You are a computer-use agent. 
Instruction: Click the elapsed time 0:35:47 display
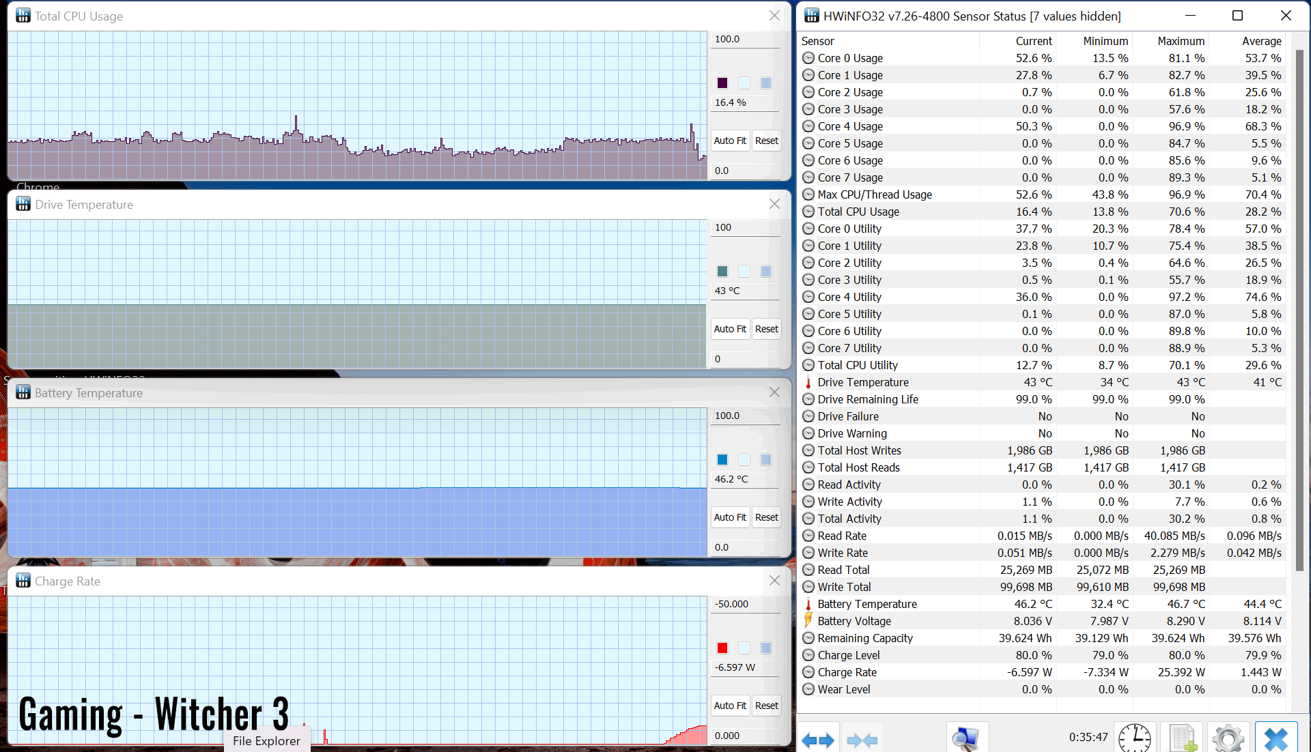pyautogui.click(x=1088, y=737)
